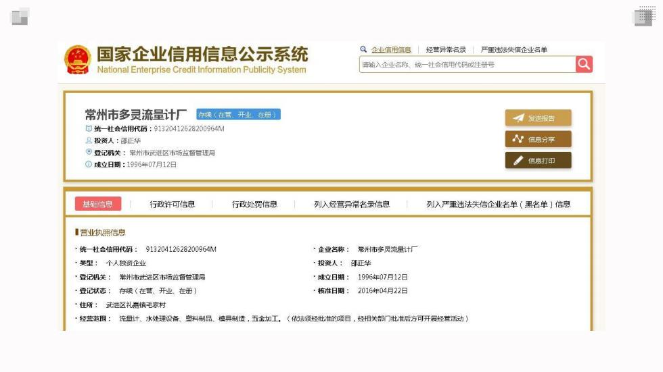Click the 信息打印 button
The image size is (663, 372).
click(x=539, y=160)
